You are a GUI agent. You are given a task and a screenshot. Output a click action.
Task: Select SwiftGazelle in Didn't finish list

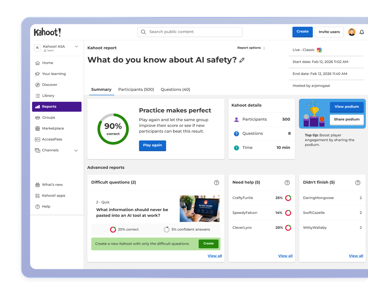314,213
